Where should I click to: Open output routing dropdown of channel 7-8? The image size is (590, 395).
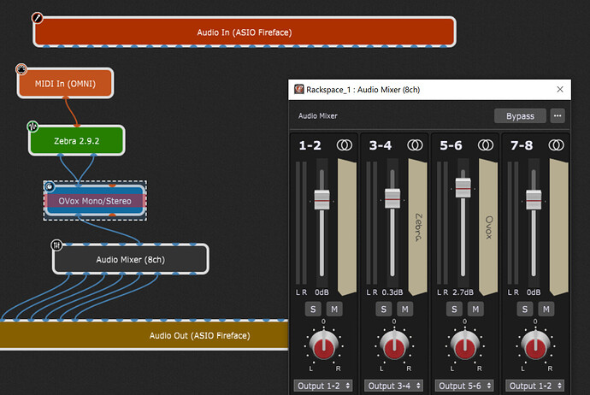click(534, 386)
